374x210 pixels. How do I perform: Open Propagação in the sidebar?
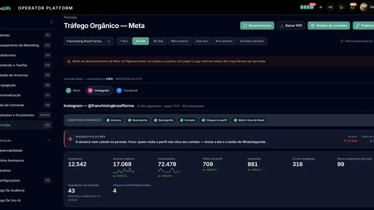(x=26, y=86)
